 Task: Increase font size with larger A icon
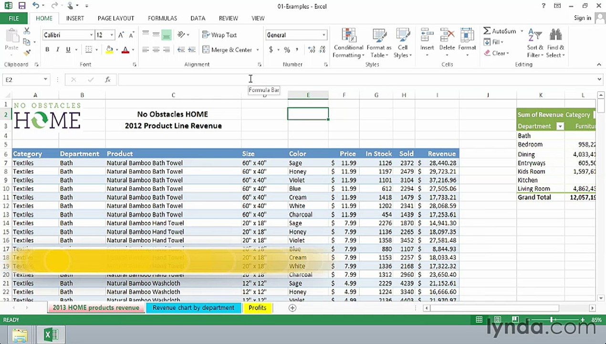(x=121, y=35)
